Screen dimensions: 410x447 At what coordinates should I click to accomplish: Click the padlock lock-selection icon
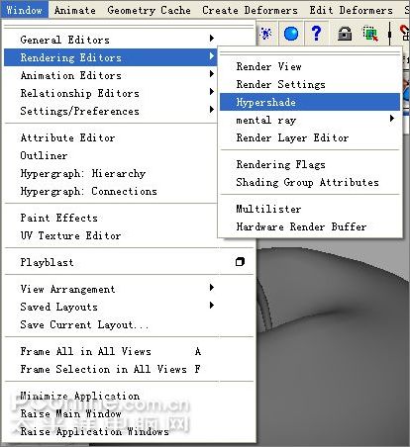pyautogui.click(x=345, y=34)
